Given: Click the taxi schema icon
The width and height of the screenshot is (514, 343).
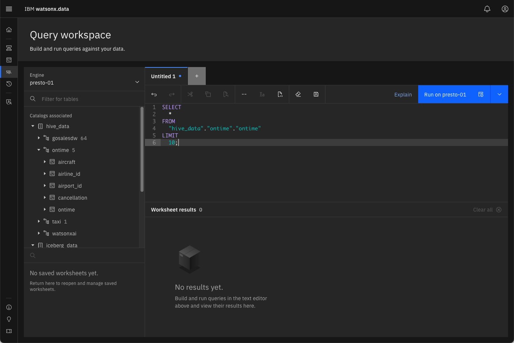Looking at the screenshot, I should pyautogui.click(x=46, y=222).
